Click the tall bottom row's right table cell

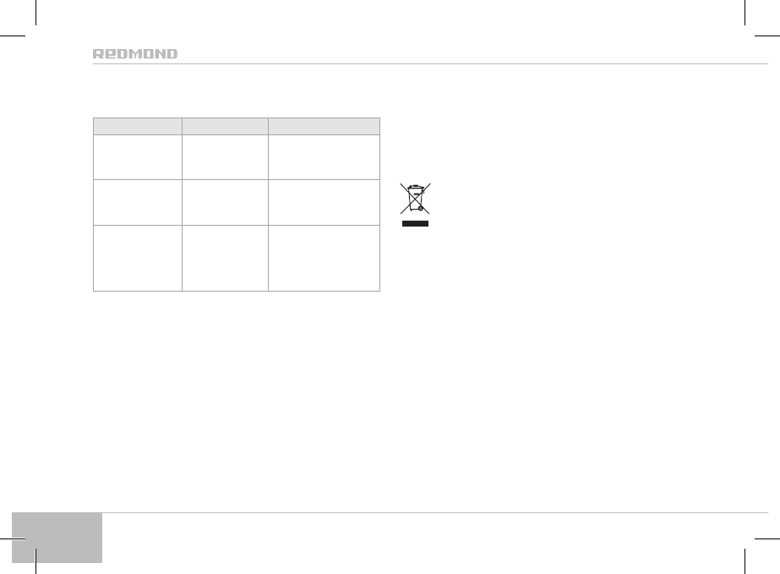click(324, 257)
